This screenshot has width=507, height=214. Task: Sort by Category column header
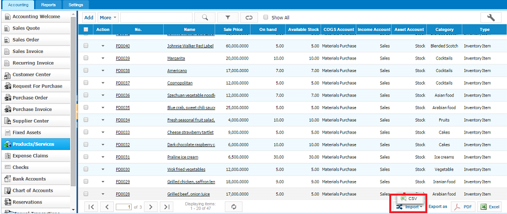[444, 29]
